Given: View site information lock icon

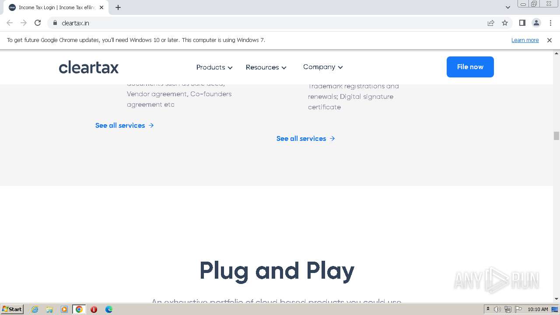Looking at the screenshot, I should coord(55,23).
